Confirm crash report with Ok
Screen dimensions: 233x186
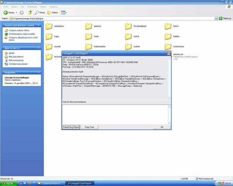[x=162, y=127]
